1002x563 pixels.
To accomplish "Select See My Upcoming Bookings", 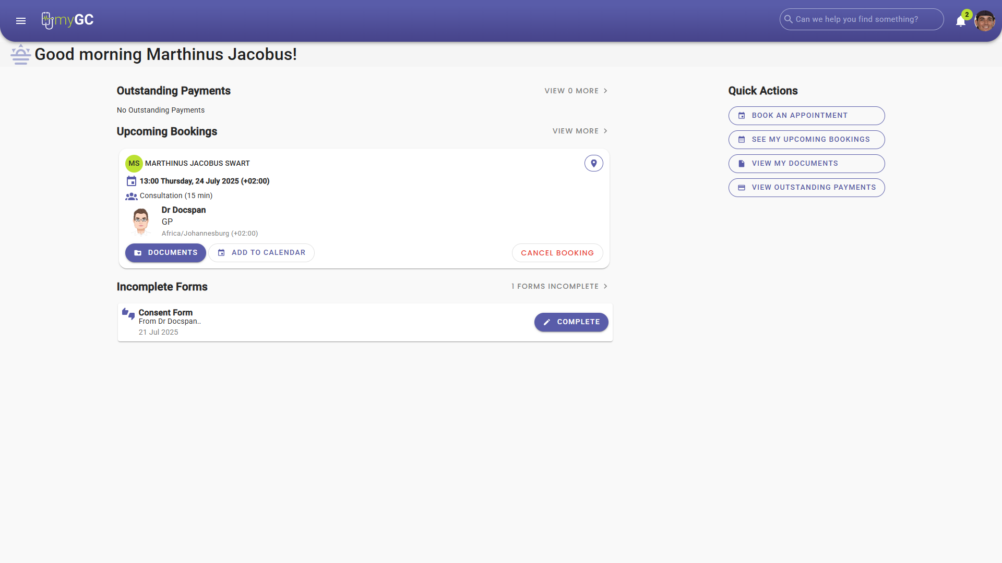I will point(806,140).
